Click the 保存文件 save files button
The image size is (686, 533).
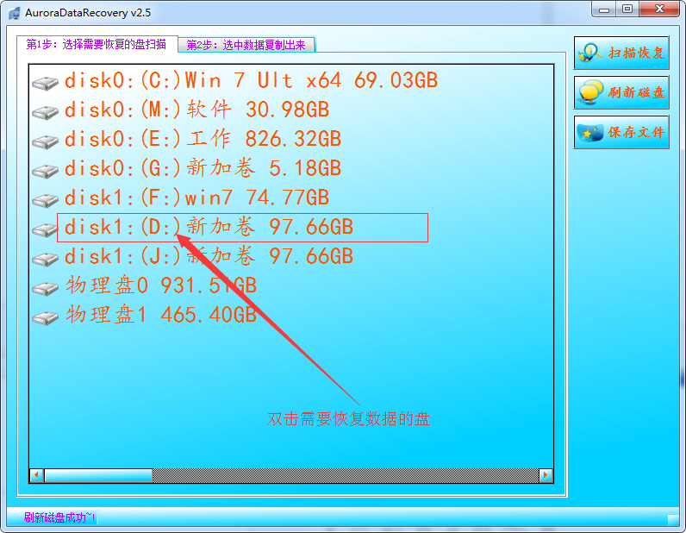(x=621, y=132)
